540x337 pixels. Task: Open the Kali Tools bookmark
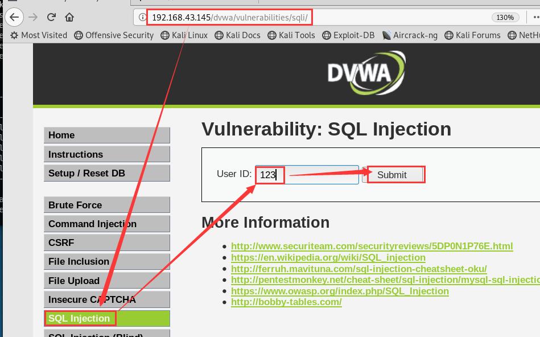291,35
